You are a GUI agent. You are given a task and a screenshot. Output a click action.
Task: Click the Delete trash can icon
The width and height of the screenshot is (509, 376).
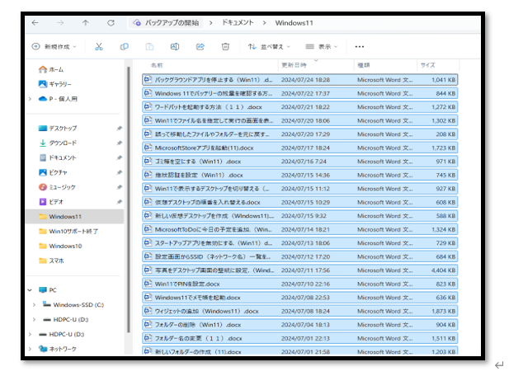[225, 47]
